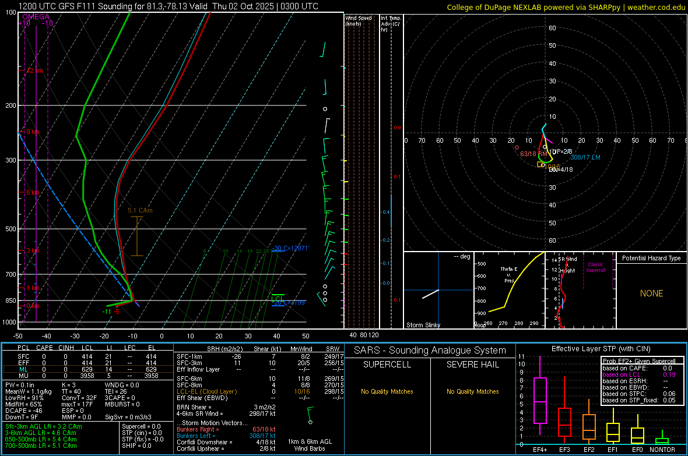
Task: Click 'No Quality Matches' under SUPERCELL
Action: pos(387,391)
